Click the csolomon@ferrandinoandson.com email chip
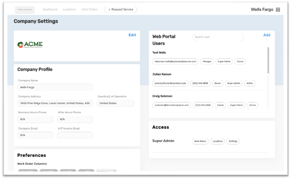The image size is (291, 179). coord(172,105)
